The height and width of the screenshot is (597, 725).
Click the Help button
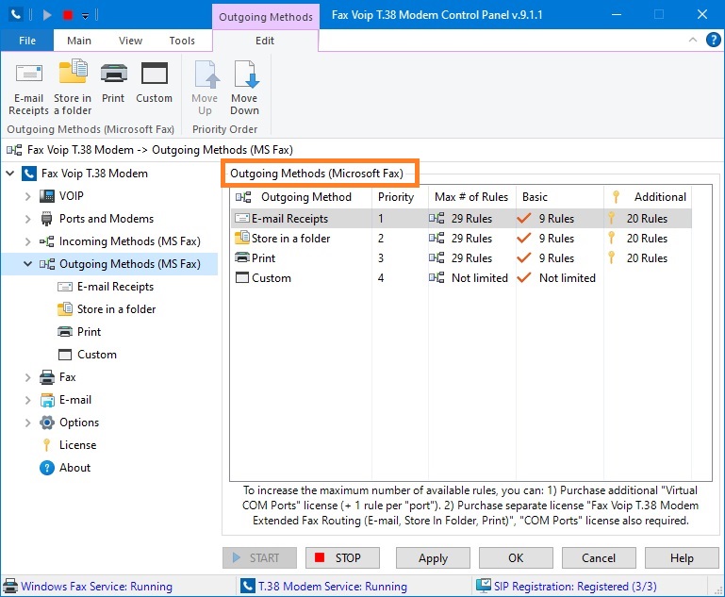click(x=682, y=558)
